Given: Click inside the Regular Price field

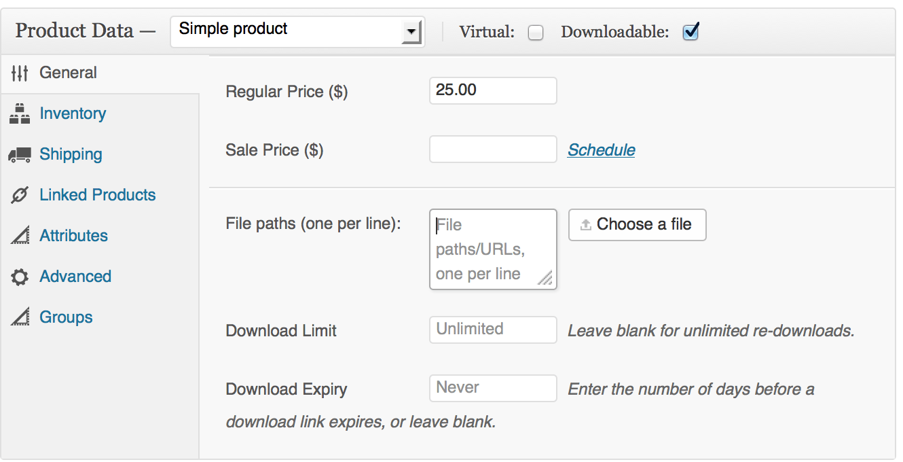Looking at the screenshot, I should point(492,90).
